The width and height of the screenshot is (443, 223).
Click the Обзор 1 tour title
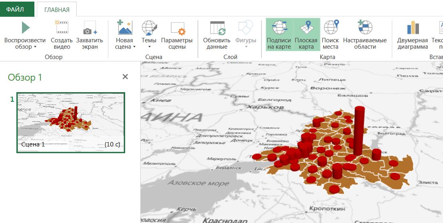25,77
